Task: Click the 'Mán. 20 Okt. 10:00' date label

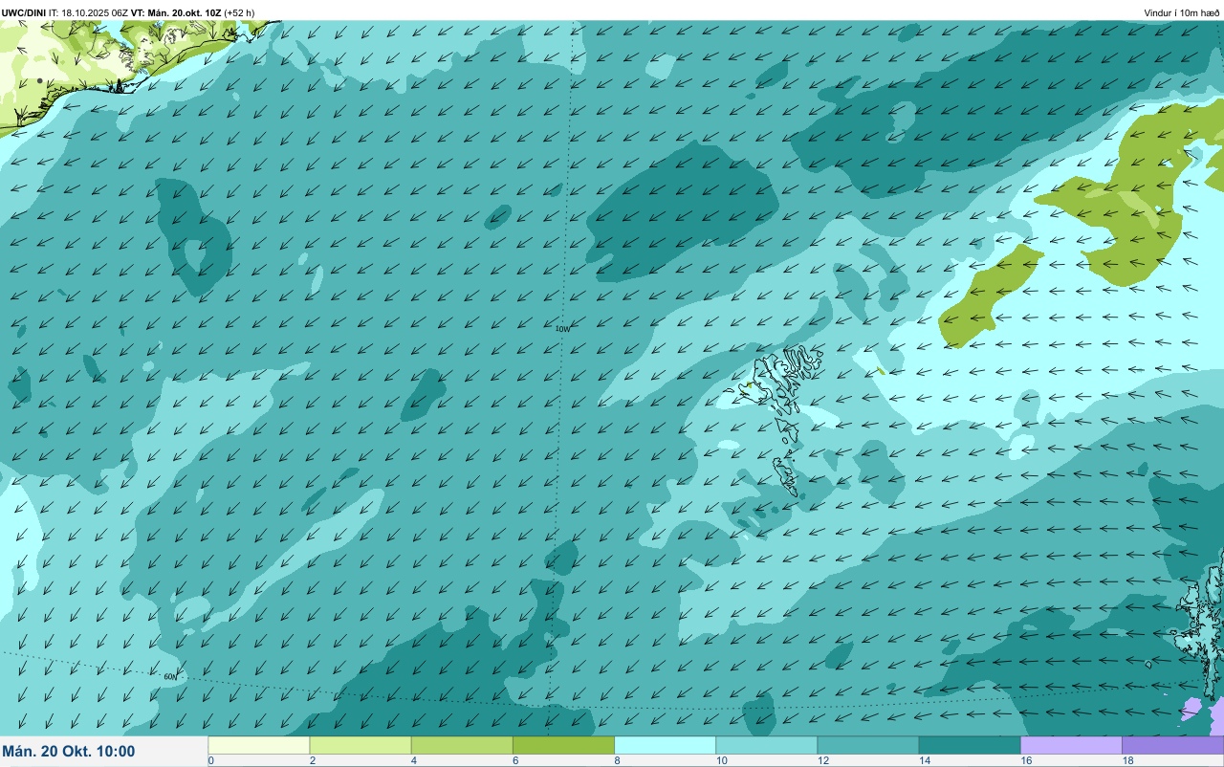Action: (x=69, y=752)
